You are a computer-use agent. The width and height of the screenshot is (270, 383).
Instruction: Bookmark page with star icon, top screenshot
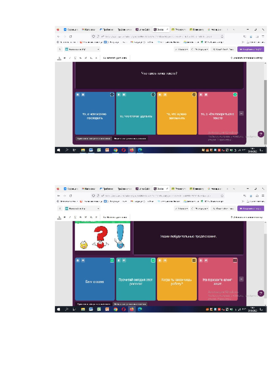(x=222, y=36)
